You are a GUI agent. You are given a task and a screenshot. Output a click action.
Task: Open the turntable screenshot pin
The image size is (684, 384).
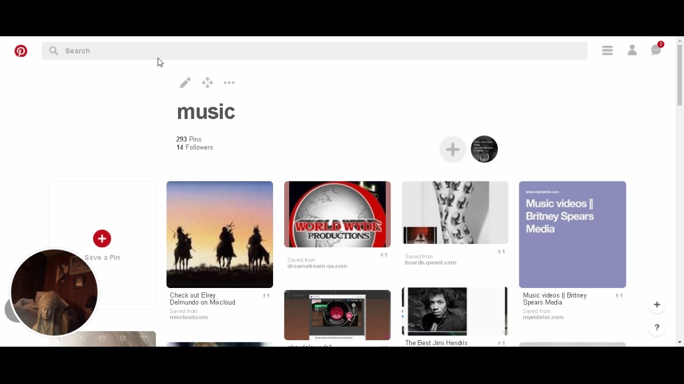(337, 315)
